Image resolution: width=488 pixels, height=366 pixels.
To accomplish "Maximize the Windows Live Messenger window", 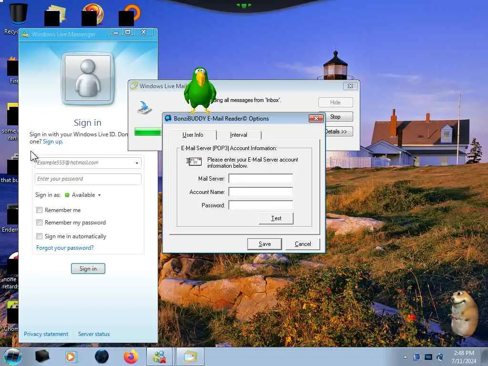I will point(128,32).
